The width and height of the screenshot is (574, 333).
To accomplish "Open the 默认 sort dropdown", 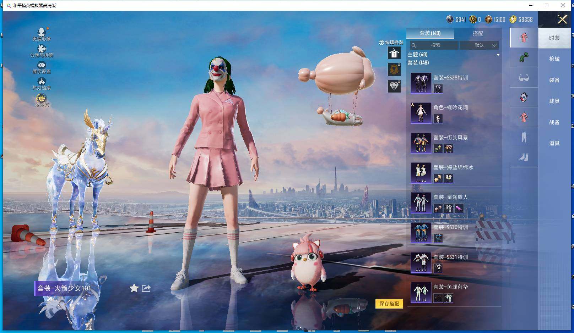I will tap(479, 45).
